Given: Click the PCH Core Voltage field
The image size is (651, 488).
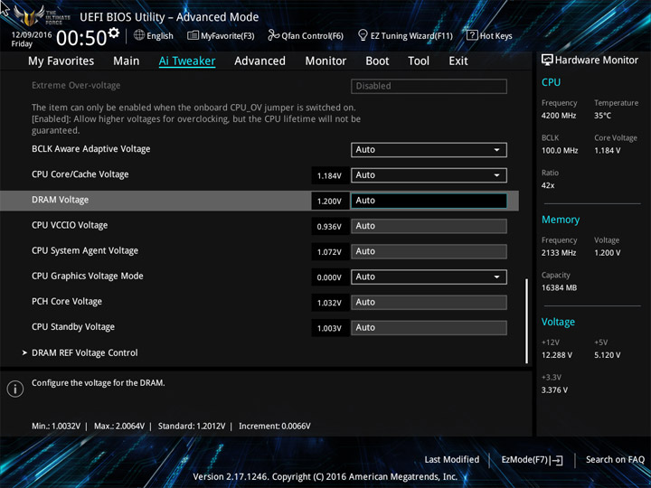Looking at the screenshot, I should point(429,302).
